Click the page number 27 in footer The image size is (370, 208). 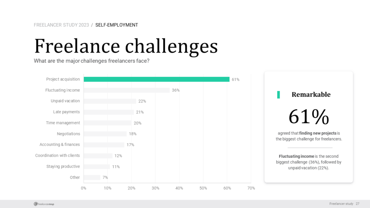point(357,204)
